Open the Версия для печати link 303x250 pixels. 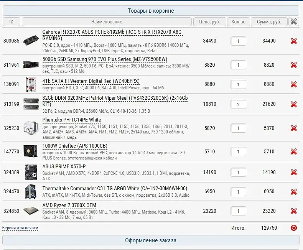[20, 228]
